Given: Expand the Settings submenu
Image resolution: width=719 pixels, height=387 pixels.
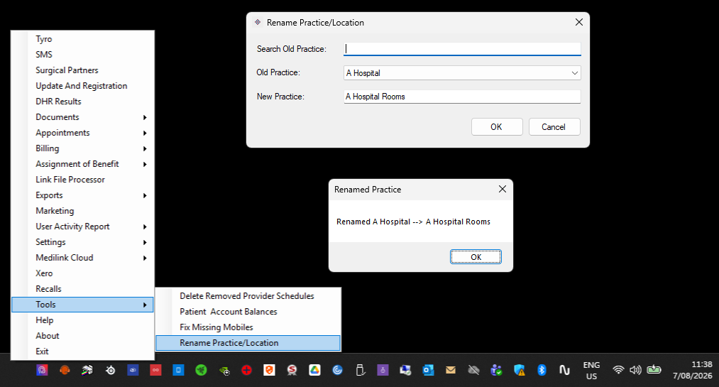Looking at the screenshot, I should (x=82, y=241).
